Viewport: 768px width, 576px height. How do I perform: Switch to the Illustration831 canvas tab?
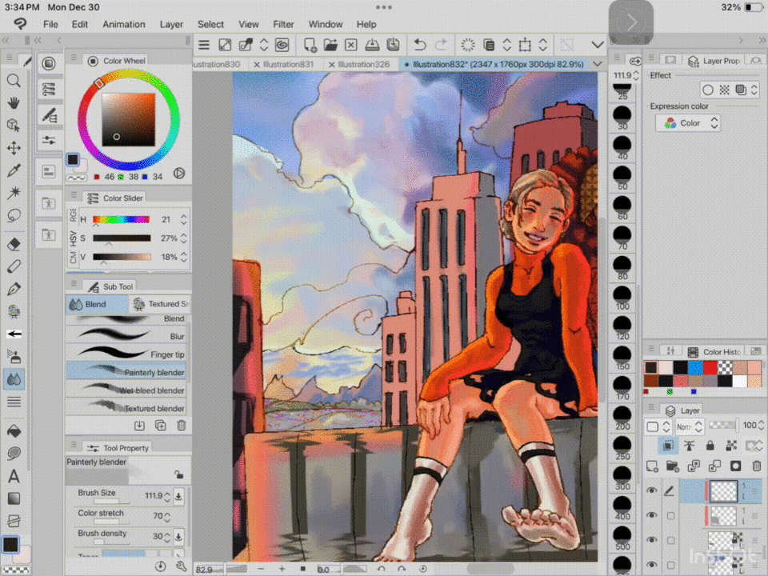[287, 64]
